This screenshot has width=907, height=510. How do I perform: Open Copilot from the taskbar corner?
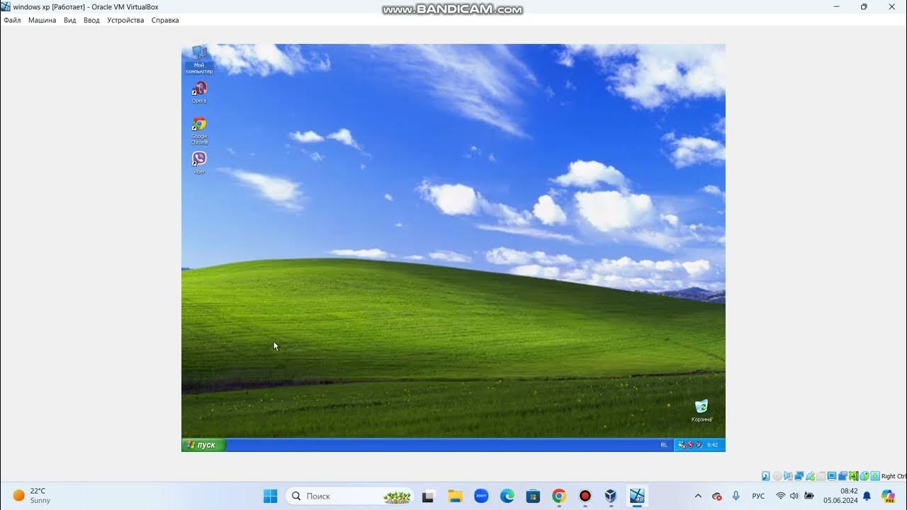tap(889, 496)
